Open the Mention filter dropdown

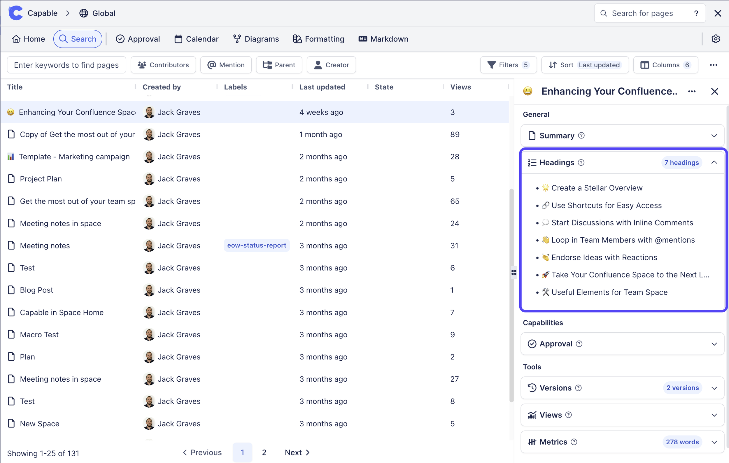(x=226, y=65)
